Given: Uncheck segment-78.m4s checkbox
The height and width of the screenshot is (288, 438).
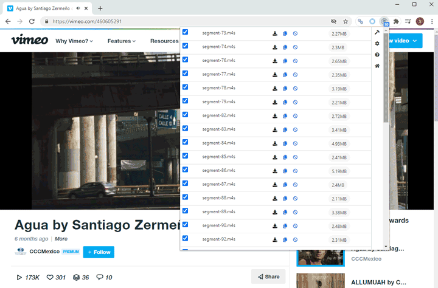Looking at the screenshot, I should (185, 87).
